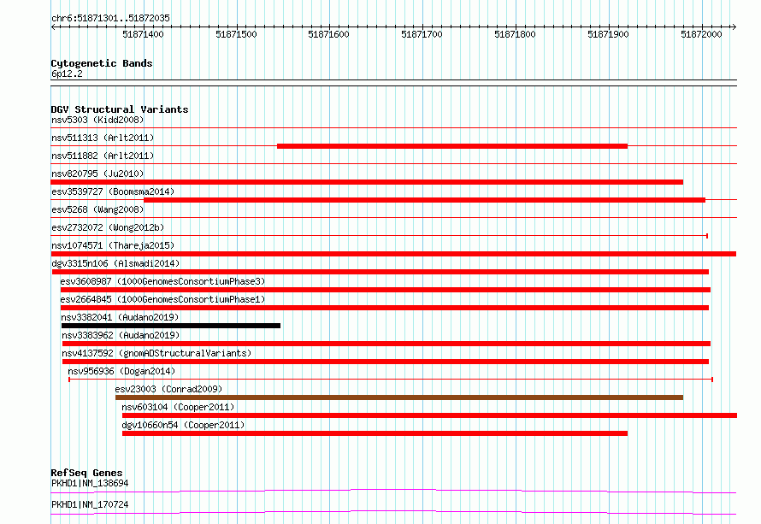Click the thin nsv956936 variant line
Viewport: 761px width, 524px height.
coord(391,380)
